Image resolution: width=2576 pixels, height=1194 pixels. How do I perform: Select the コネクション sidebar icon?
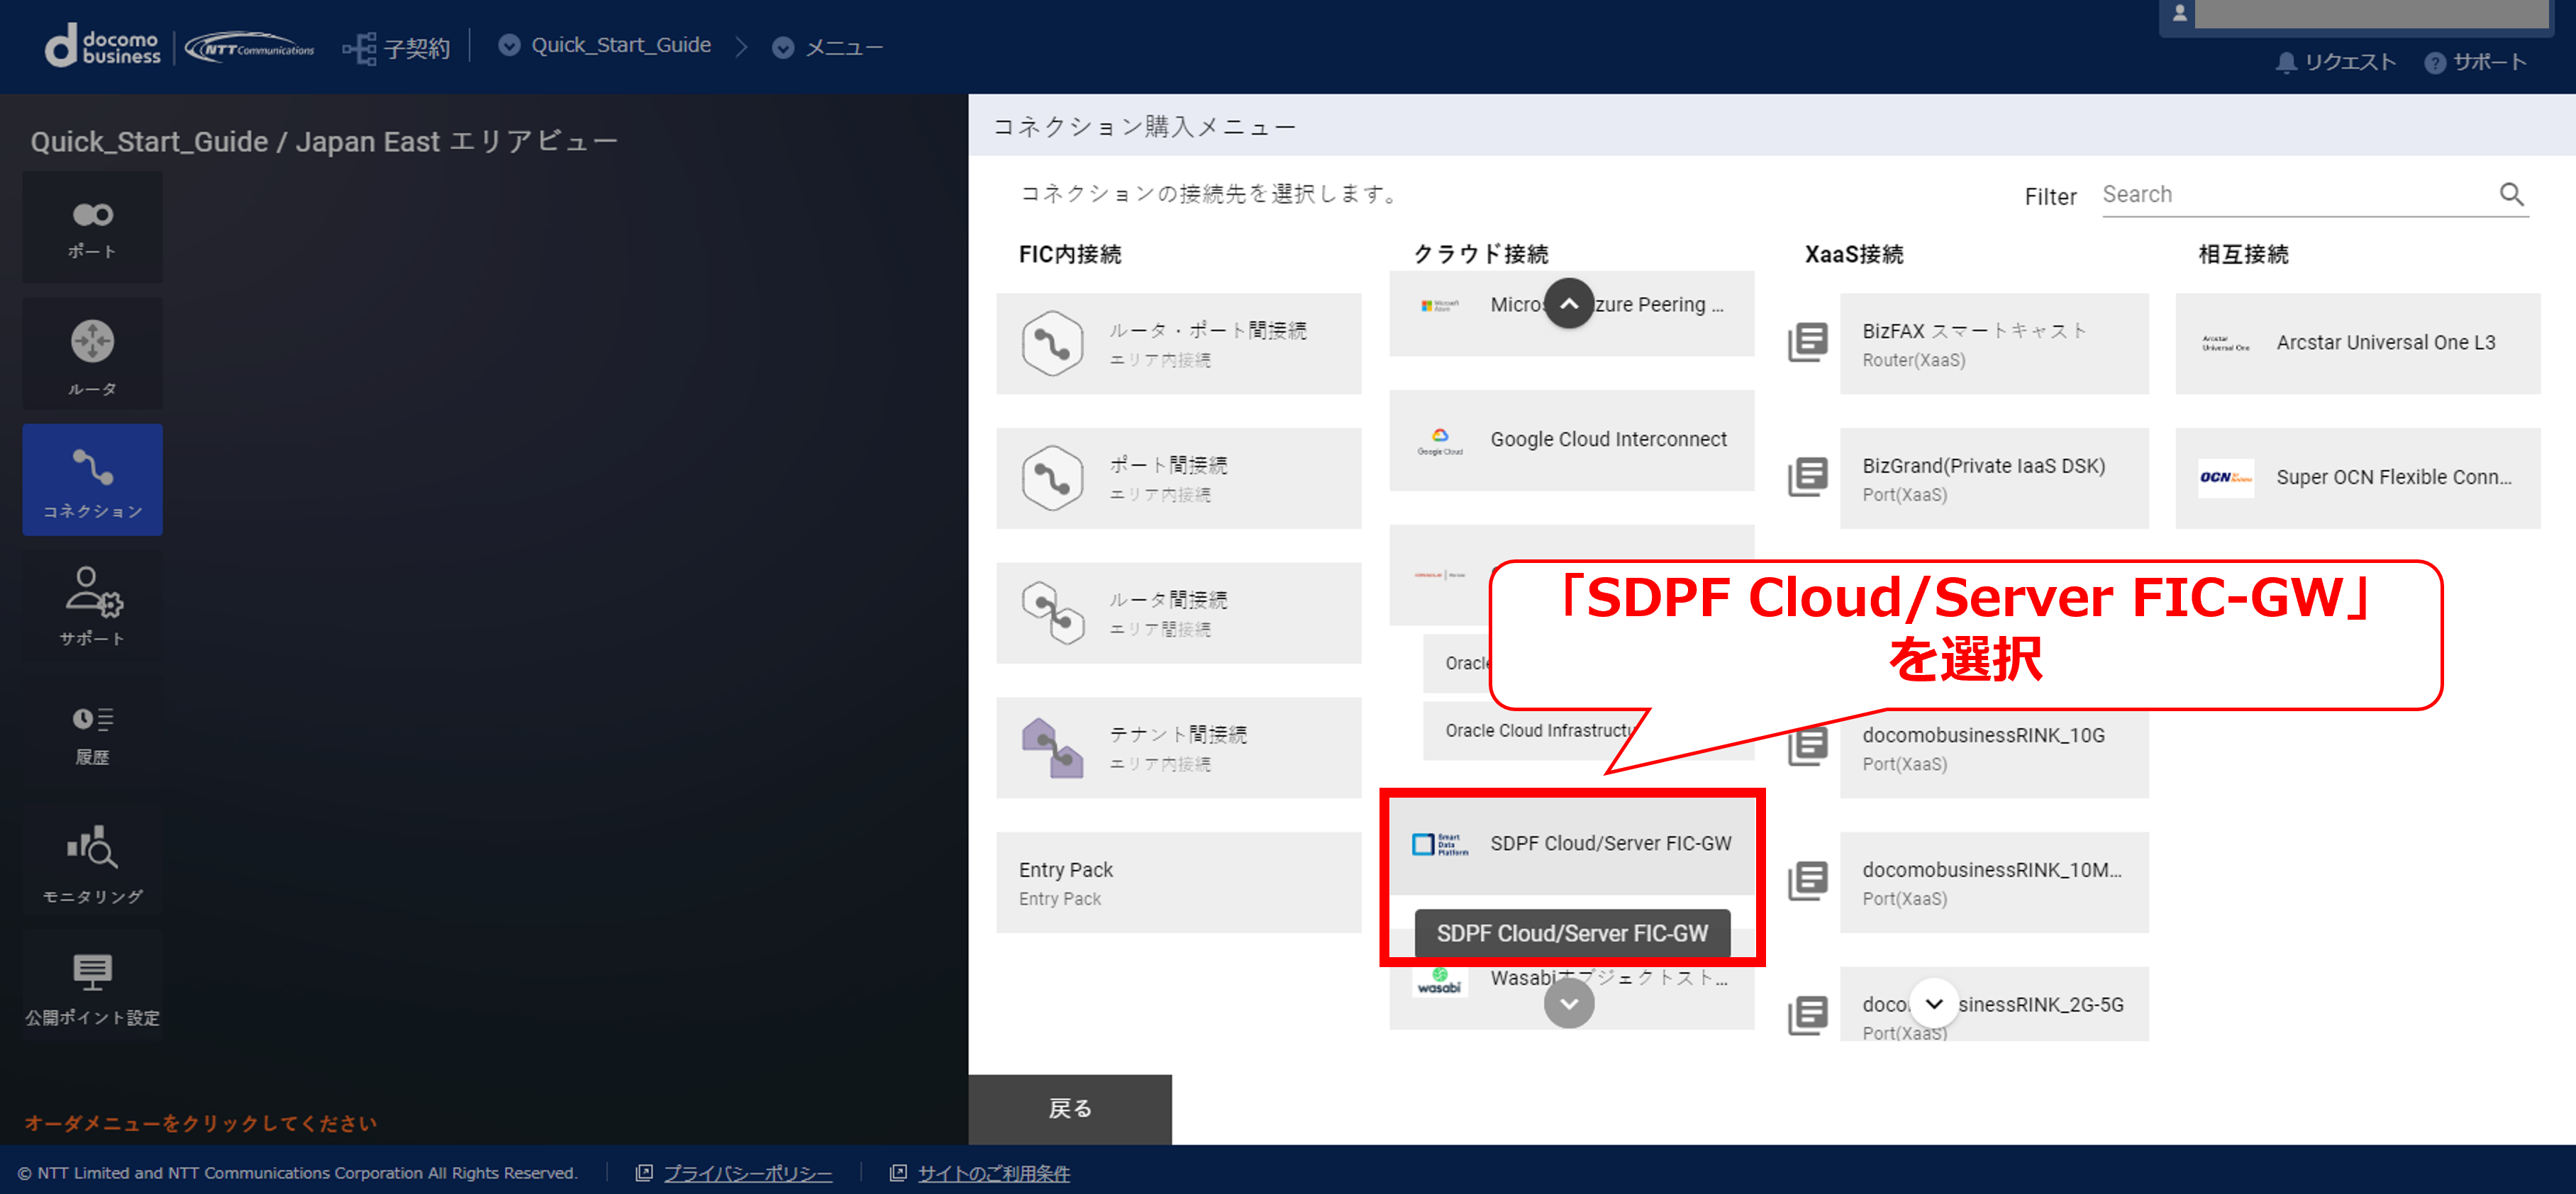click(92, 479)
